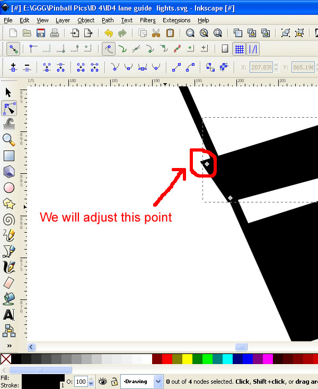Toggle the layer lock icon
The height and width of the screenshot is (389, 318).
pyautogui.click(x=113, y=381)
